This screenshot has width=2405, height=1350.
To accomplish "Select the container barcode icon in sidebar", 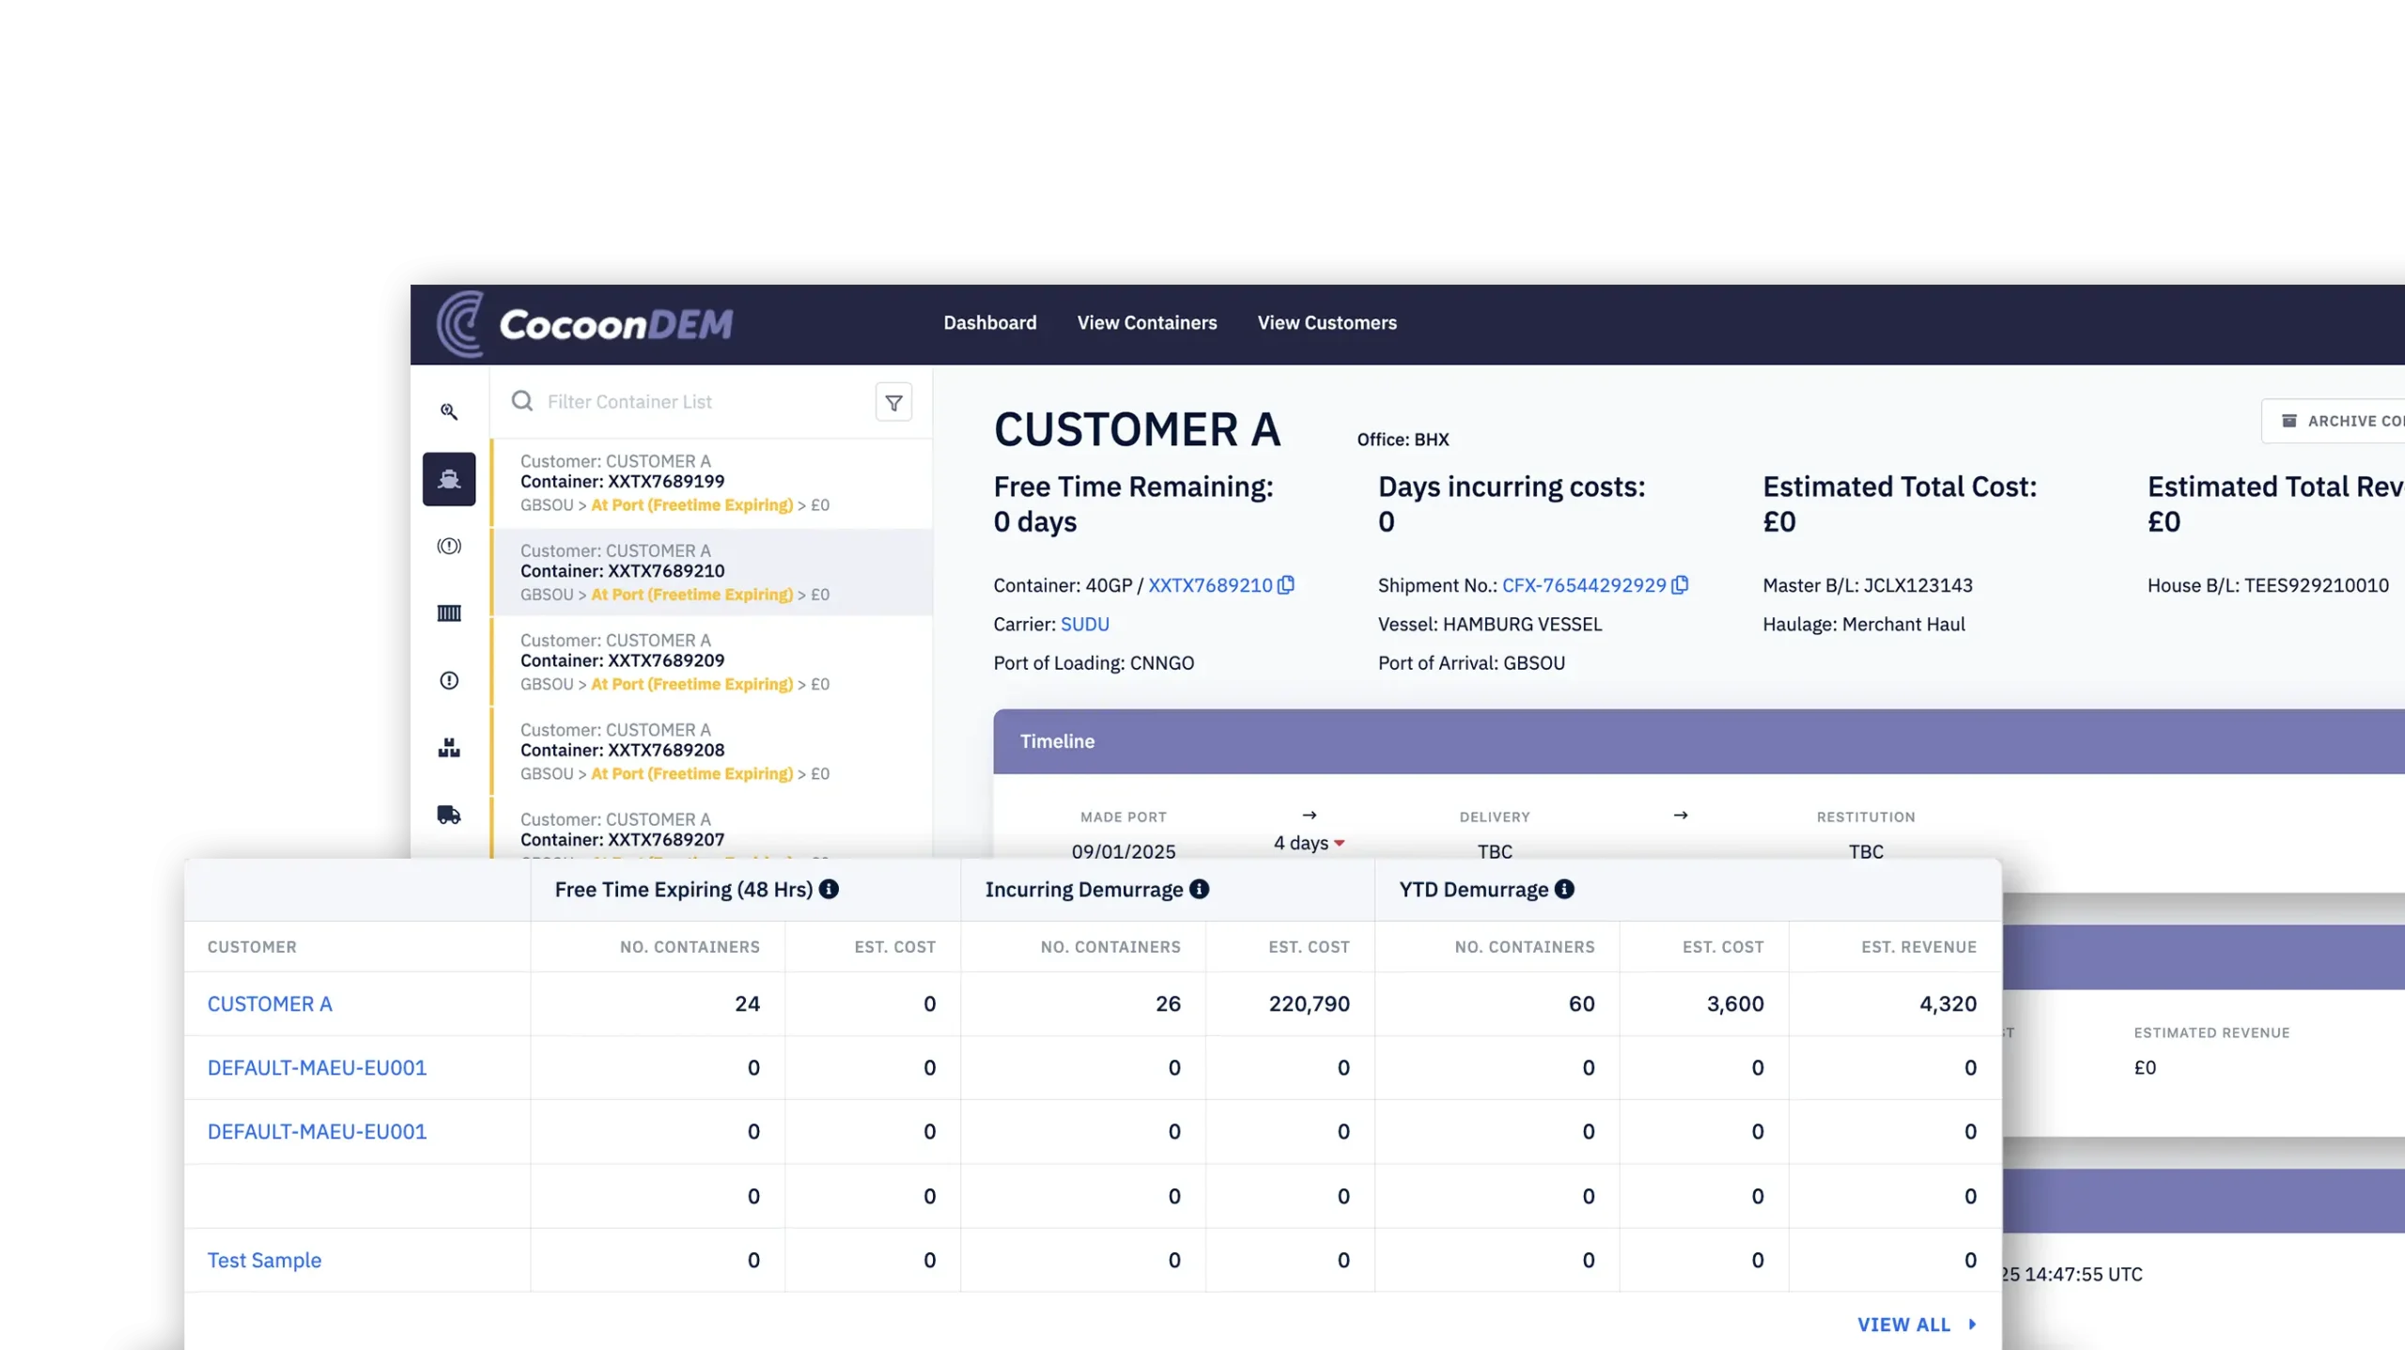I will 449,613.
